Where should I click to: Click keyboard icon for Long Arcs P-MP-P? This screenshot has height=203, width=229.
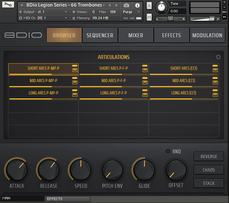pos(75,94)
